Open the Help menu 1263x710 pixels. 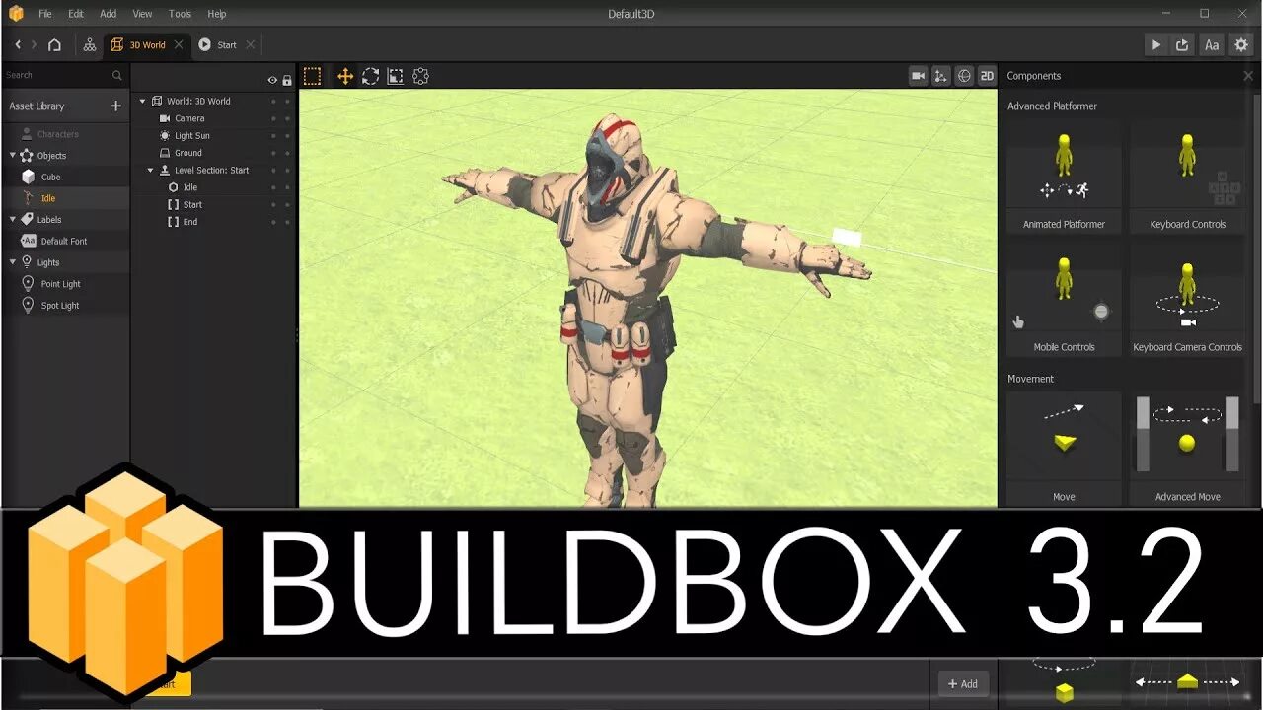[x=217, y=14]
